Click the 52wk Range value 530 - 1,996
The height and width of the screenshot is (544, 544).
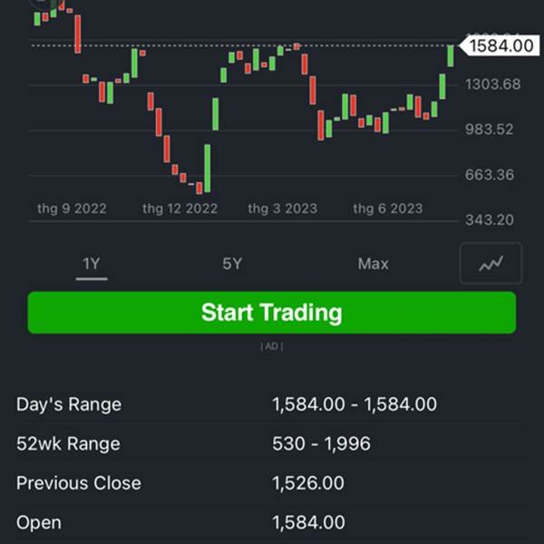coord(321,443)
